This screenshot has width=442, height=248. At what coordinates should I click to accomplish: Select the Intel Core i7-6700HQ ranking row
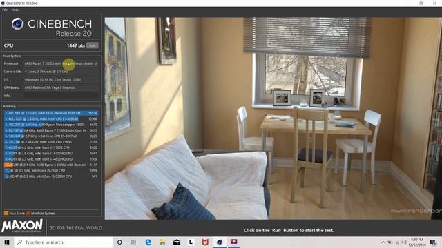[51, 154]
